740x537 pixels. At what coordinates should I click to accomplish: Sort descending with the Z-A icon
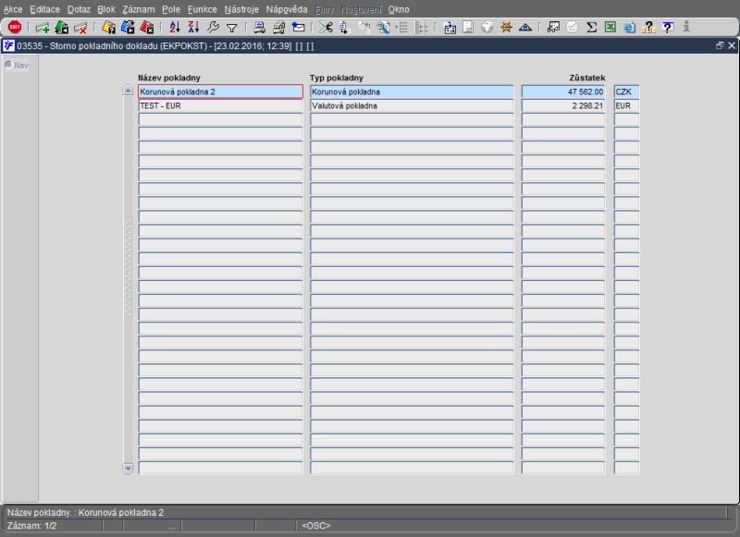click(193, 28)
